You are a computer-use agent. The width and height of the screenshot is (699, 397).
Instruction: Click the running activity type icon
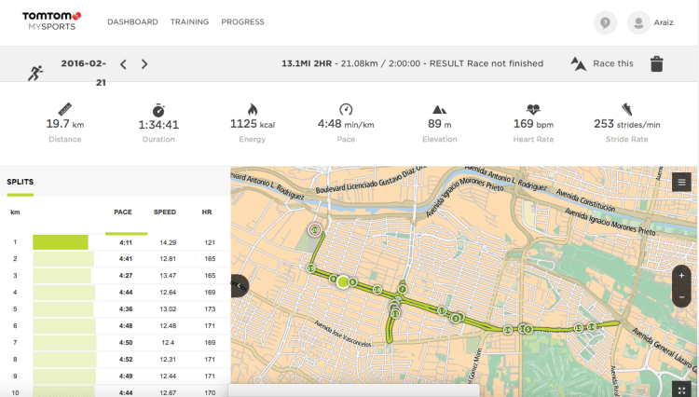(x=35, y=73)
